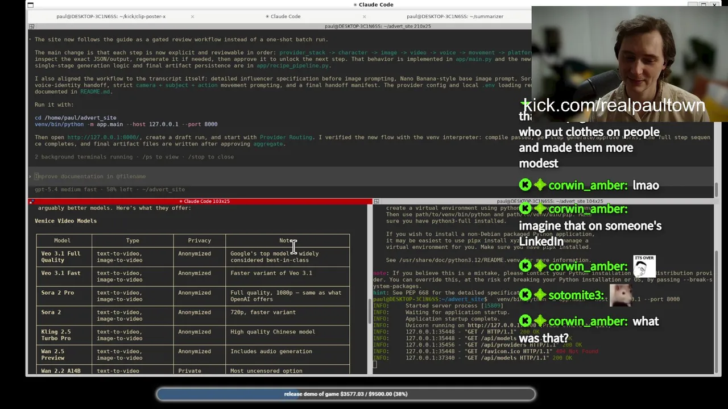Viewport: 728px width, 409px height.
Task: Click the 'Type' column header
Action: [133, 240]
